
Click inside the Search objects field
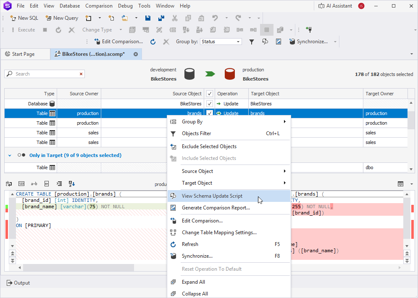point(42,73)
